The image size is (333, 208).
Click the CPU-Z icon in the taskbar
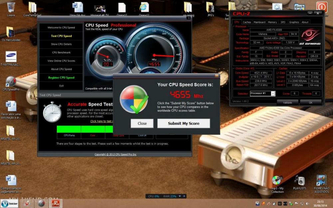click(x=56, y=203)
